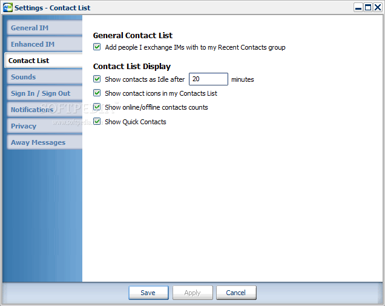Uncheck Show contacts as Idle after
This screenshot has height=306, width=385.
(x=97, y=79)
